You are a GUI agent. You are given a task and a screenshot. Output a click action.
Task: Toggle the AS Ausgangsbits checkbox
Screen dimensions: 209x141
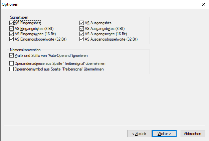coord(82,23)
